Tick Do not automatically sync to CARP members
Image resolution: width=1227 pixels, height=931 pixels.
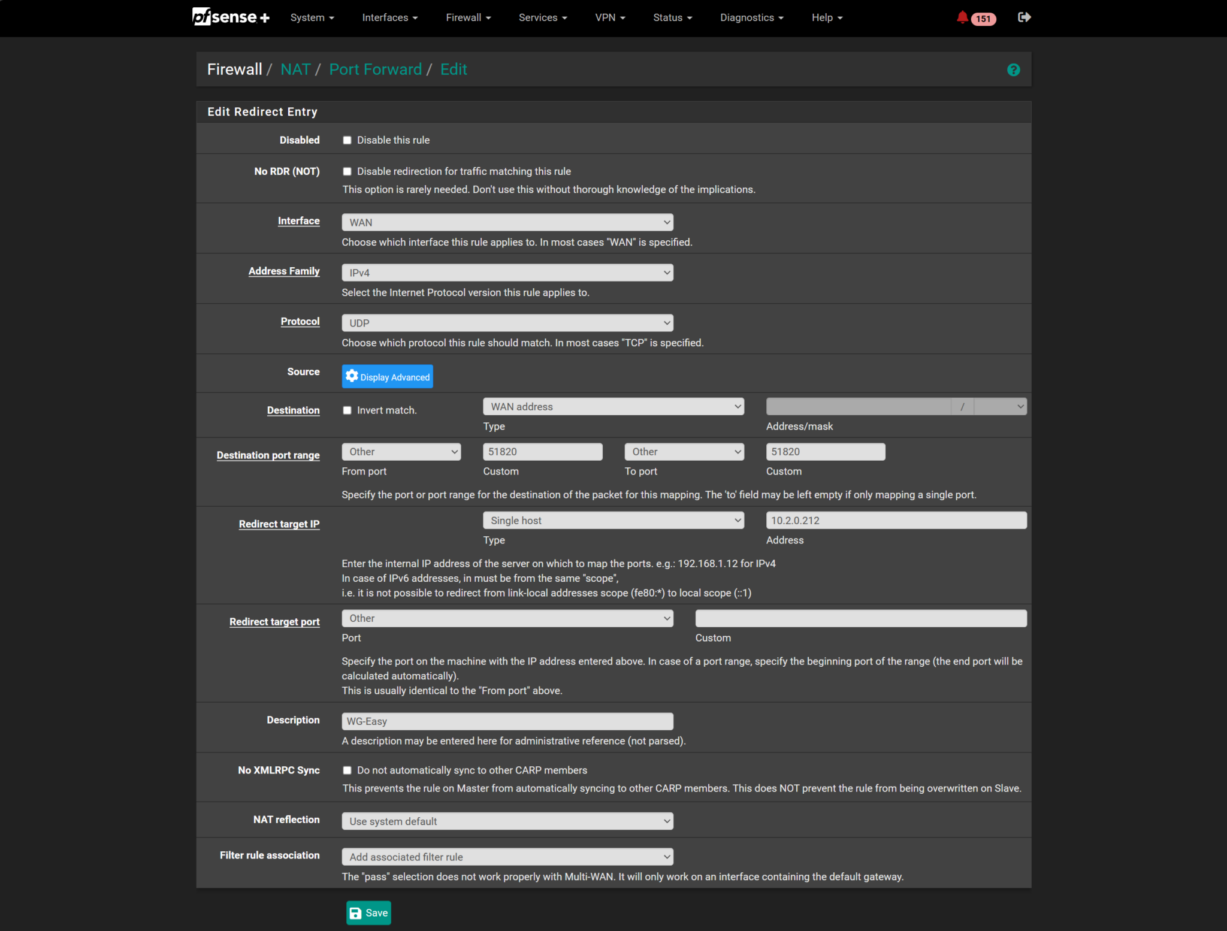pyautogui.click(x=347, y=770)
